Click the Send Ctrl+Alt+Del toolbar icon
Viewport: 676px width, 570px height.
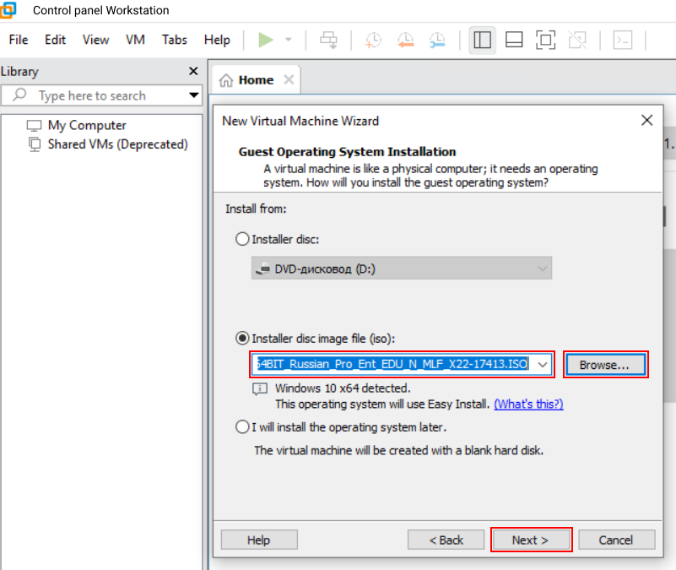click(x=328, y=40)
